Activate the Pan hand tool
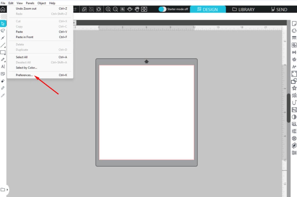Viewport: 297px width, 197px height. [137, 9]
